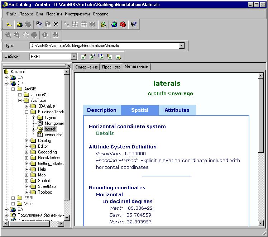Image resolution: width=268 pixels, height=237 pixels.
Task: Click the Export Metadata icon
Action: (118, 57)
